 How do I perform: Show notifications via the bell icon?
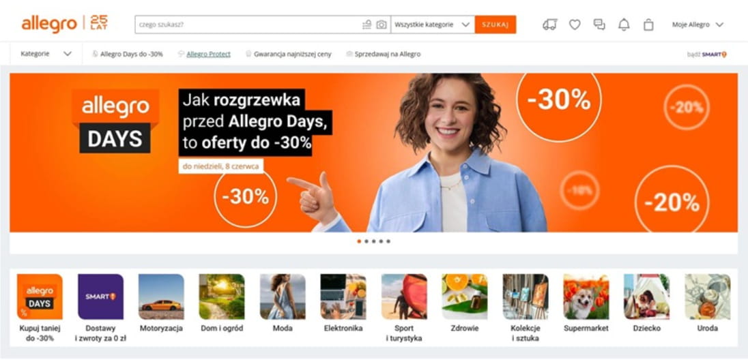624,25
